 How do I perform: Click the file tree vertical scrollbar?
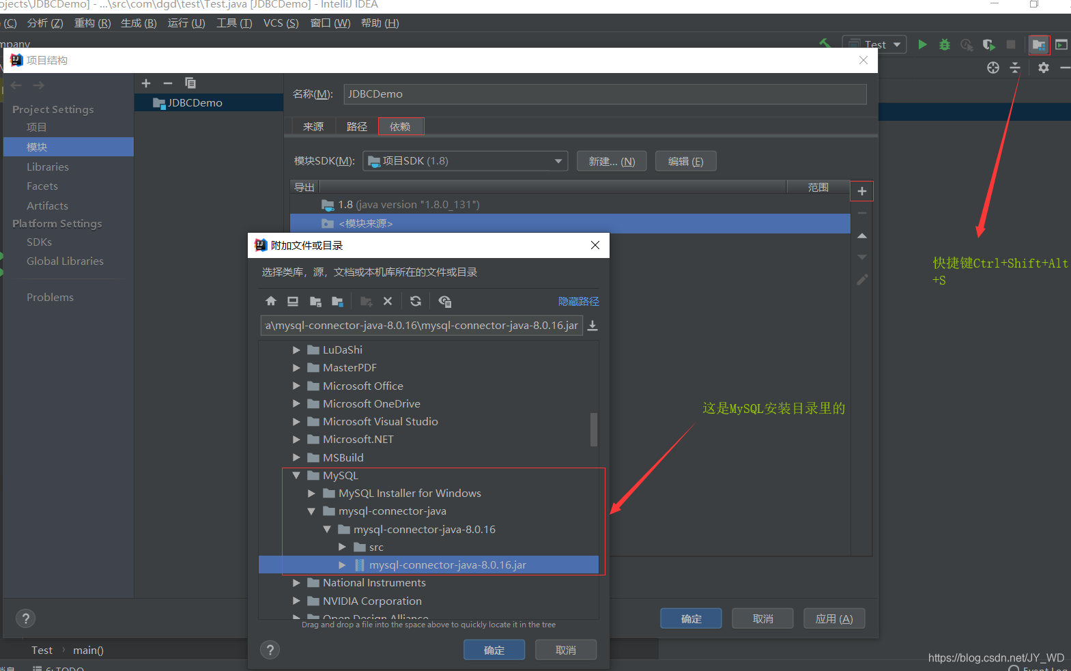pyautogui.click(x=594, y=429)
